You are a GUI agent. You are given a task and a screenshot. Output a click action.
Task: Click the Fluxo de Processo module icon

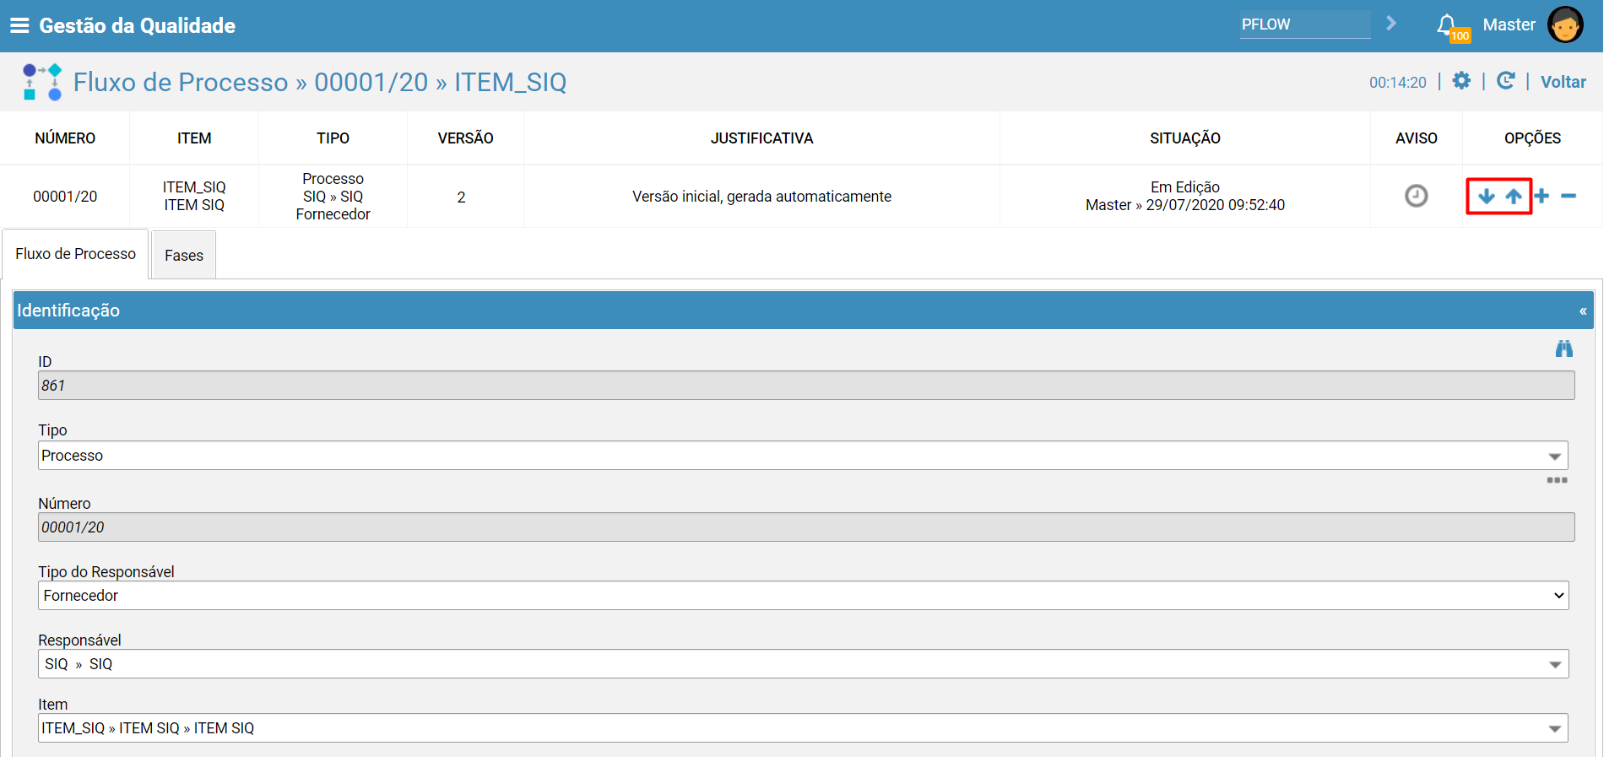(x=42, y=82)
